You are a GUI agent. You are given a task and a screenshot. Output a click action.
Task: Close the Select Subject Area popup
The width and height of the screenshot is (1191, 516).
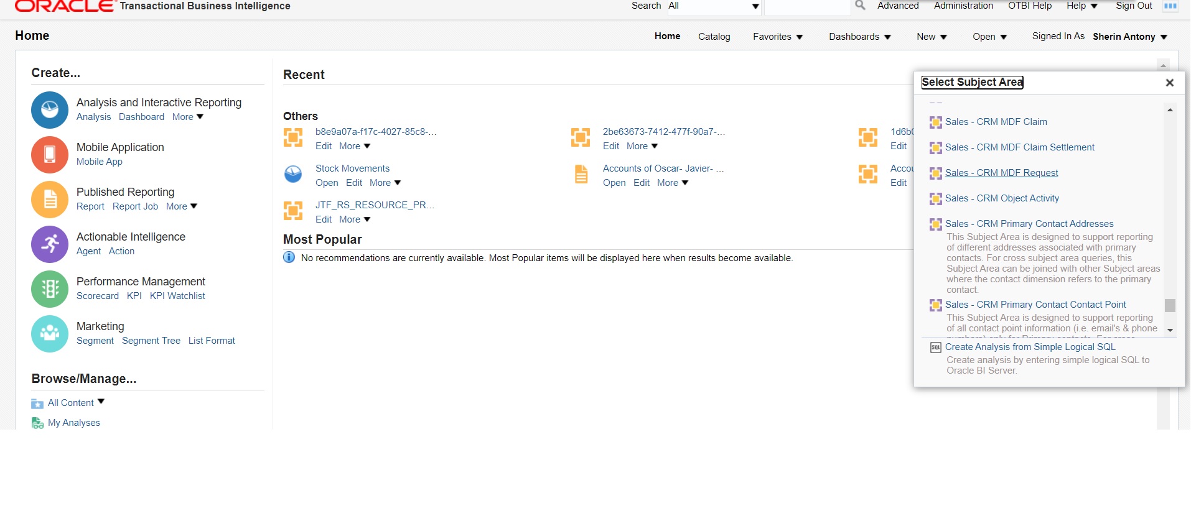coord(1170,83)
